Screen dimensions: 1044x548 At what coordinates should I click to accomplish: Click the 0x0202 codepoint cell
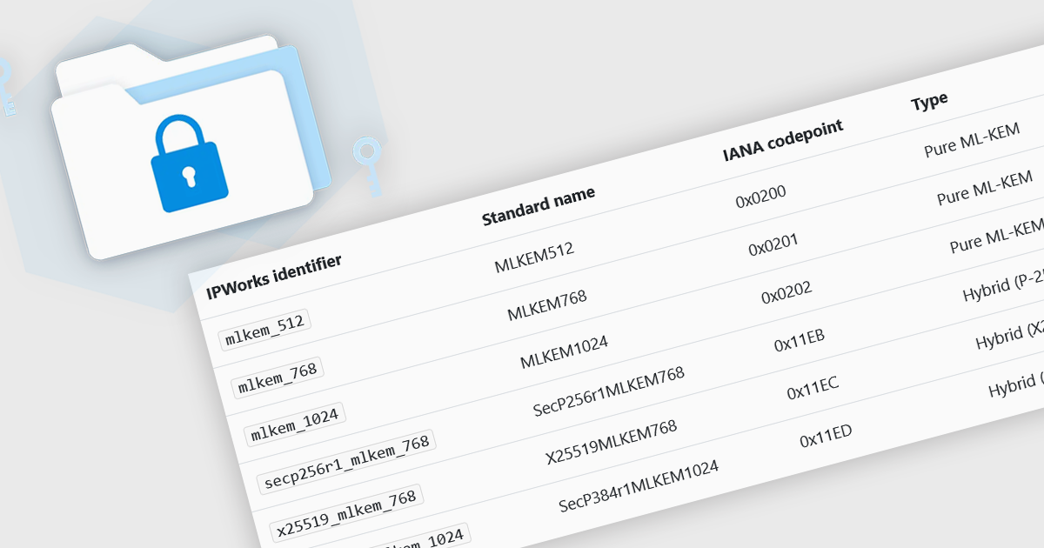786,293
